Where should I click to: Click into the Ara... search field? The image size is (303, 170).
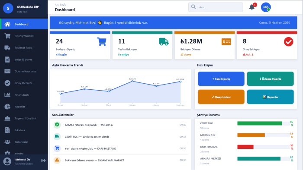(x=216, y=7)
